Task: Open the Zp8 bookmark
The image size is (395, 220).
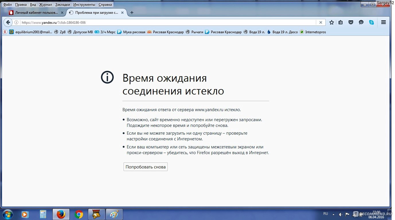Action: (60, 32)
